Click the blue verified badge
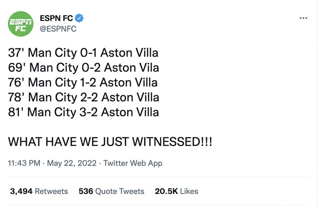This screenshot has height=208, width=319. click(x=79, y=18)
